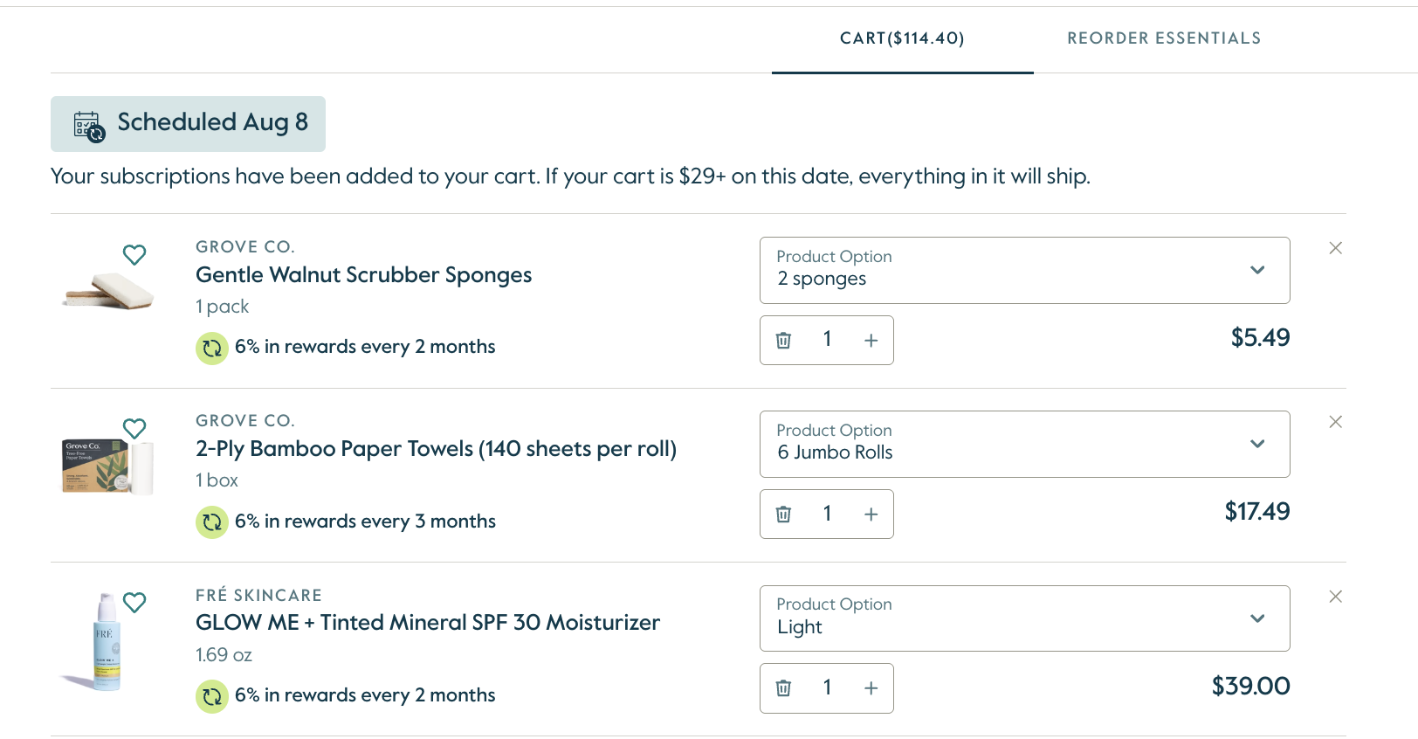Click the Grove Co. brand above Bamboo Towels
Viewport: 1418px width, 739px height.
coord(245,421)
